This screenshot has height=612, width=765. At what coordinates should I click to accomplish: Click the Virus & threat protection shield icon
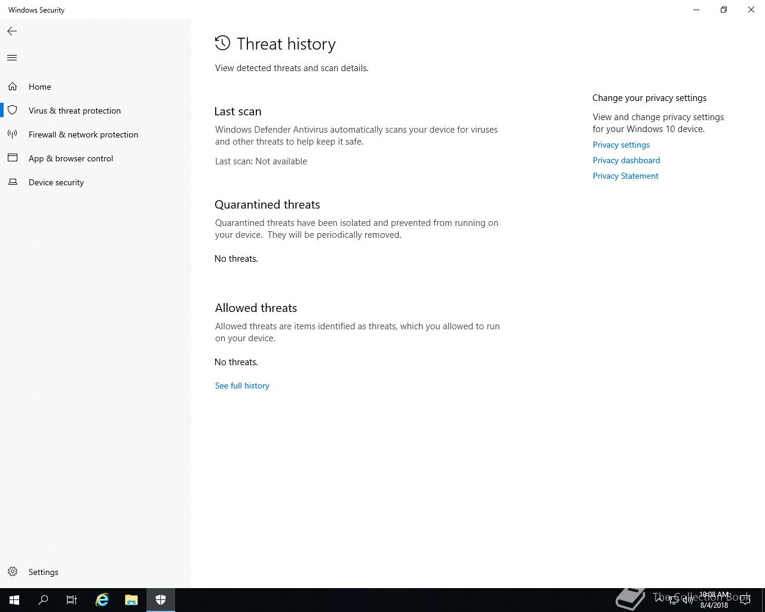[x=13, y=111]
